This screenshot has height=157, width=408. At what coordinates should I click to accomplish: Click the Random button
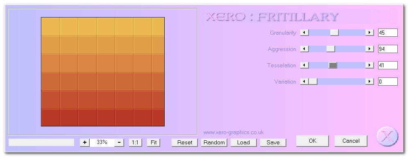tap(214, 142)
